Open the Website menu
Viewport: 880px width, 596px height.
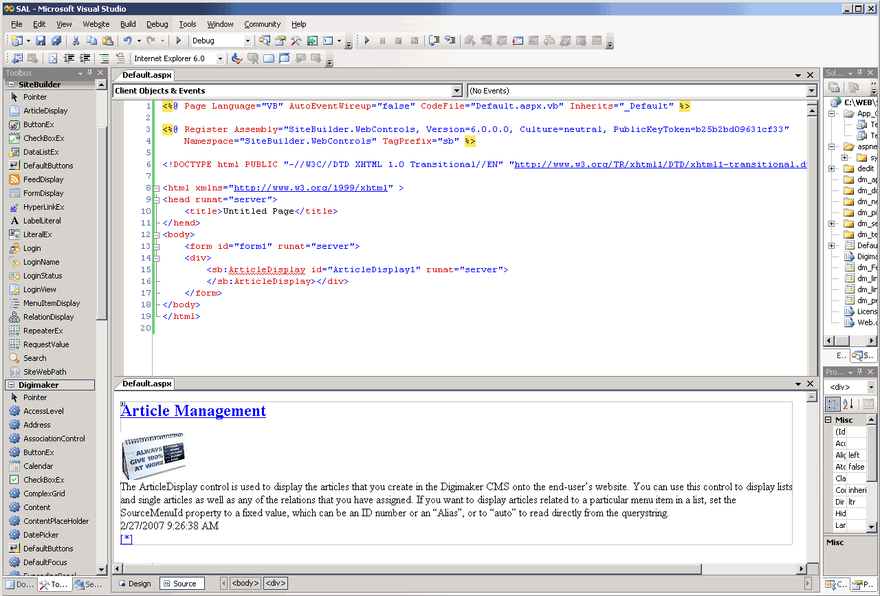[x=96, y=24]
